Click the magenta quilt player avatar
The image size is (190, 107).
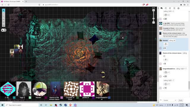[x=87, y=89]
